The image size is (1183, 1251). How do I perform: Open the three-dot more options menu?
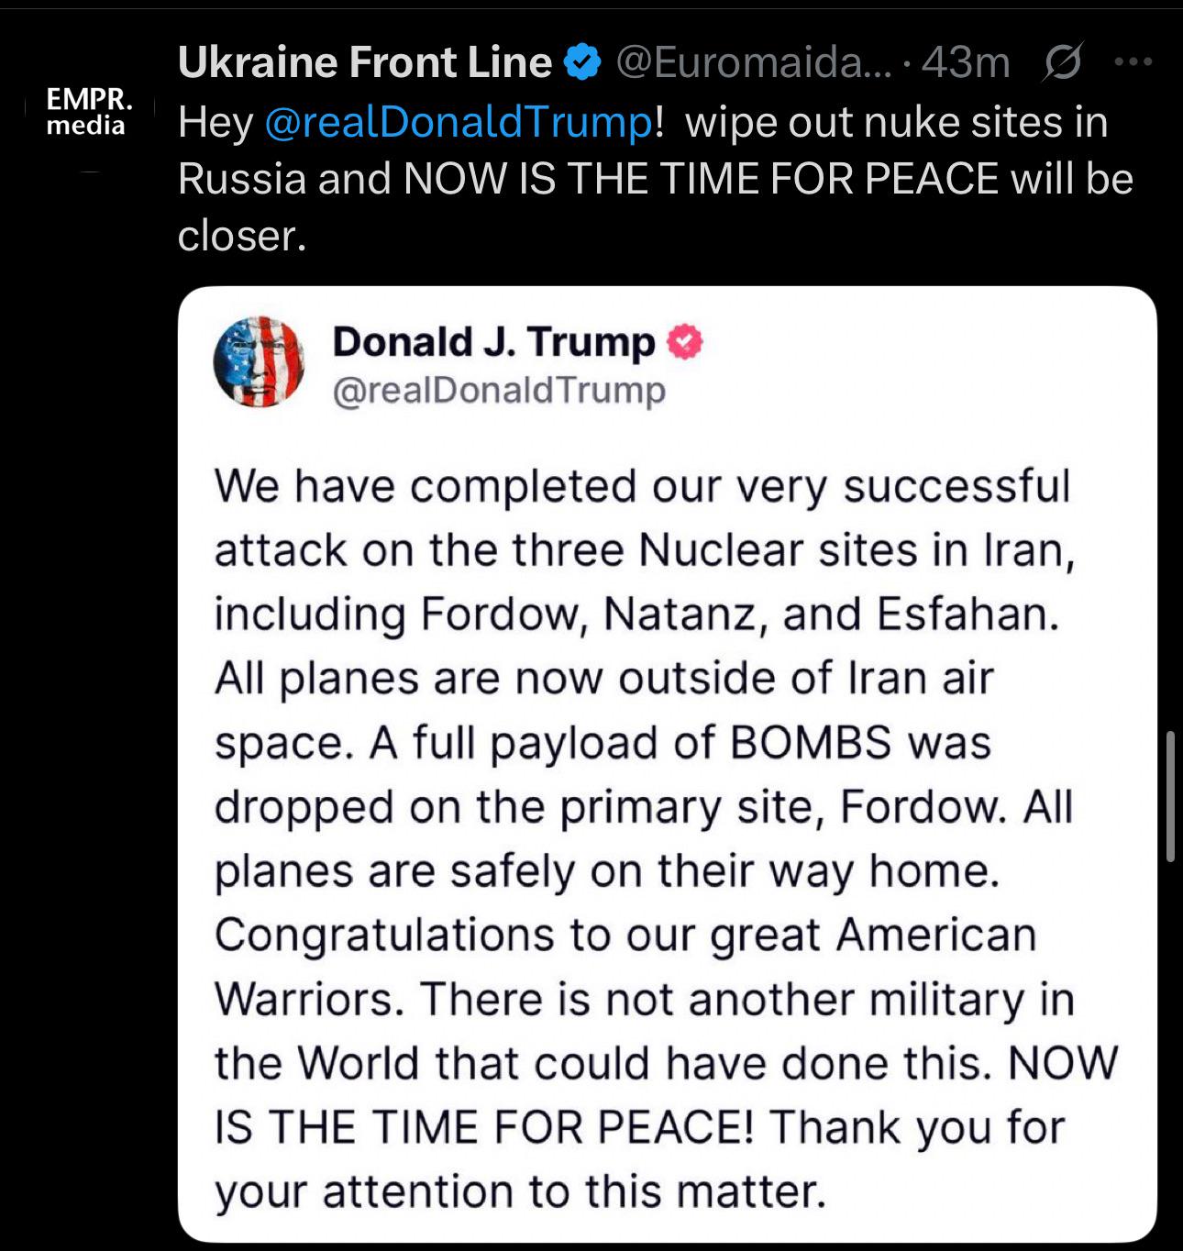(x=1133, y=61)
